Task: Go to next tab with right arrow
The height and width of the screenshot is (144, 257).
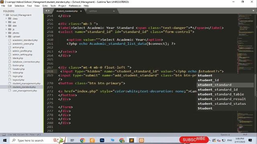Action: click(x=49, y=11)
